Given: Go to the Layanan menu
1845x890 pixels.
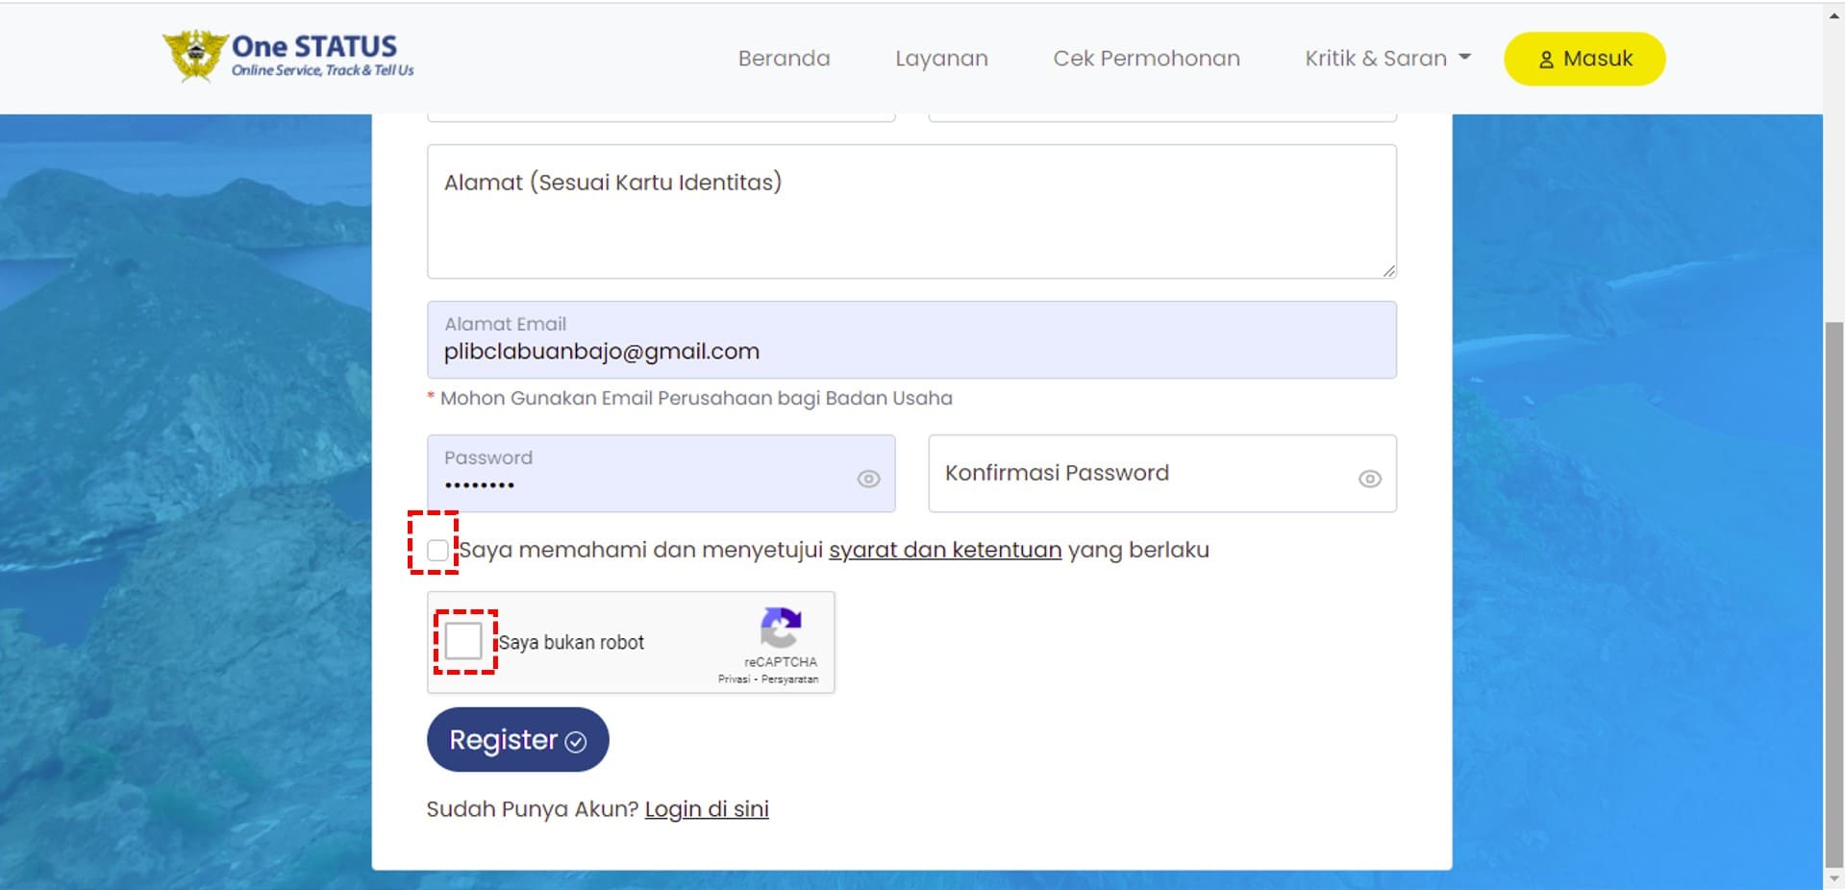Looking at the screenshot, I should [x=941, y=59].
